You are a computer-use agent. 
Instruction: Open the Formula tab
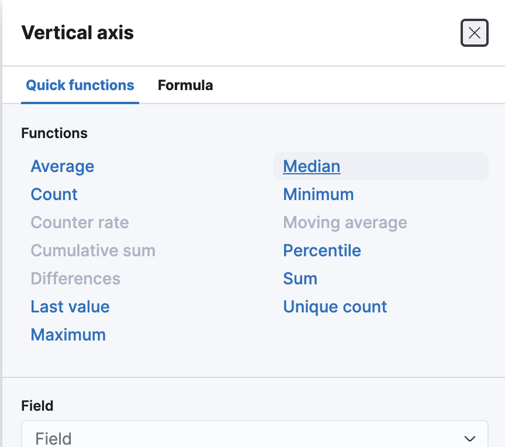185,85
